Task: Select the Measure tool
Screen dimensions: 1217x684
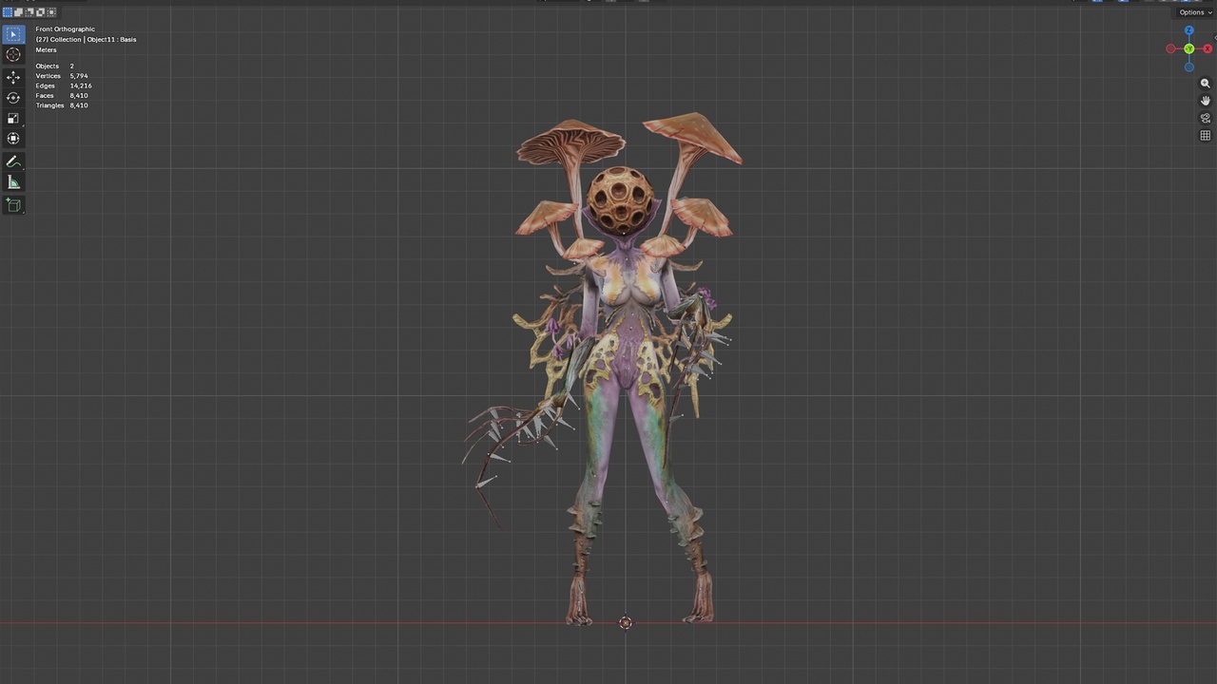Action: (13, 182)
